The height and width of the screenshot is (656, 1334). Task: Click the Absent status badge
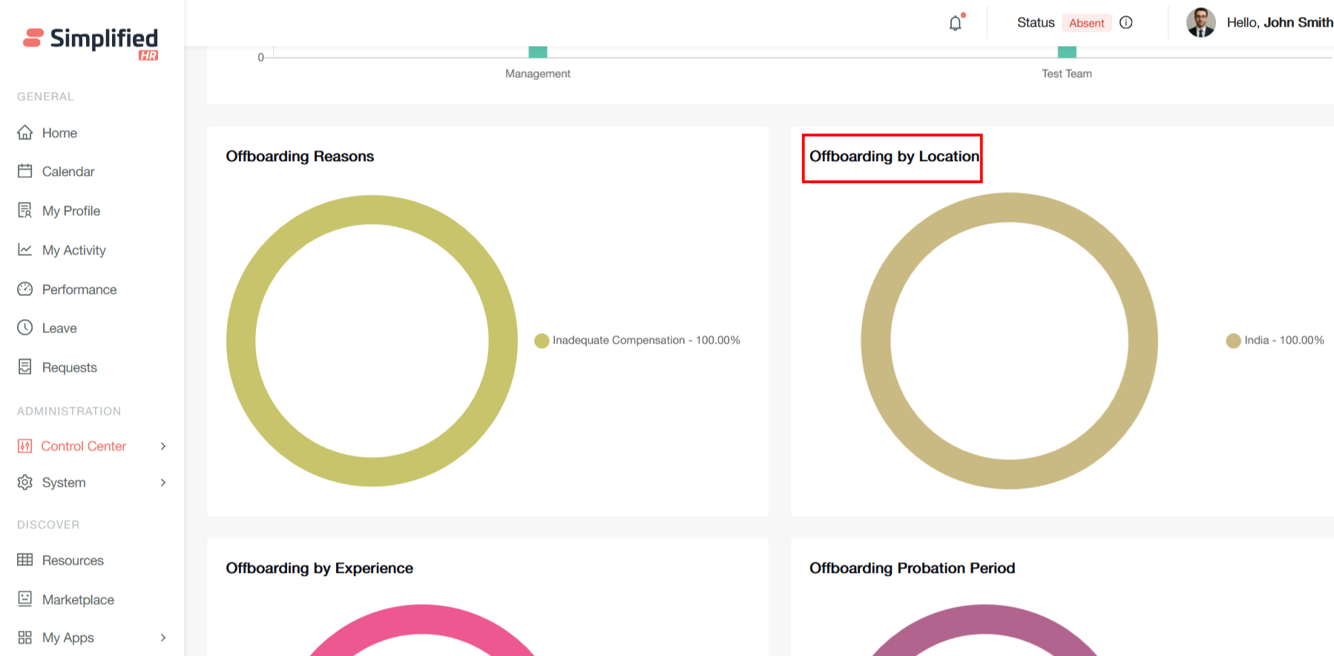pyautogui.click(x=1086, y=23)
